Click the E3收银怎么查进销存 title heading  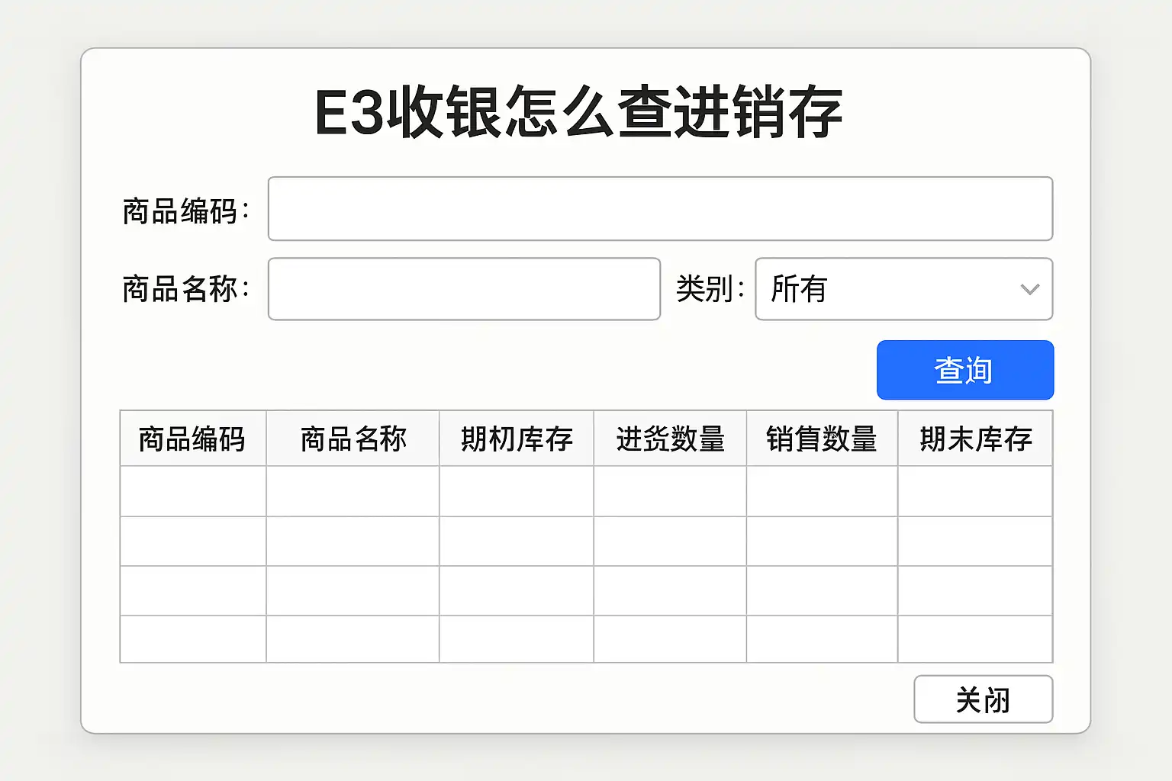click(x=578, y=113)
